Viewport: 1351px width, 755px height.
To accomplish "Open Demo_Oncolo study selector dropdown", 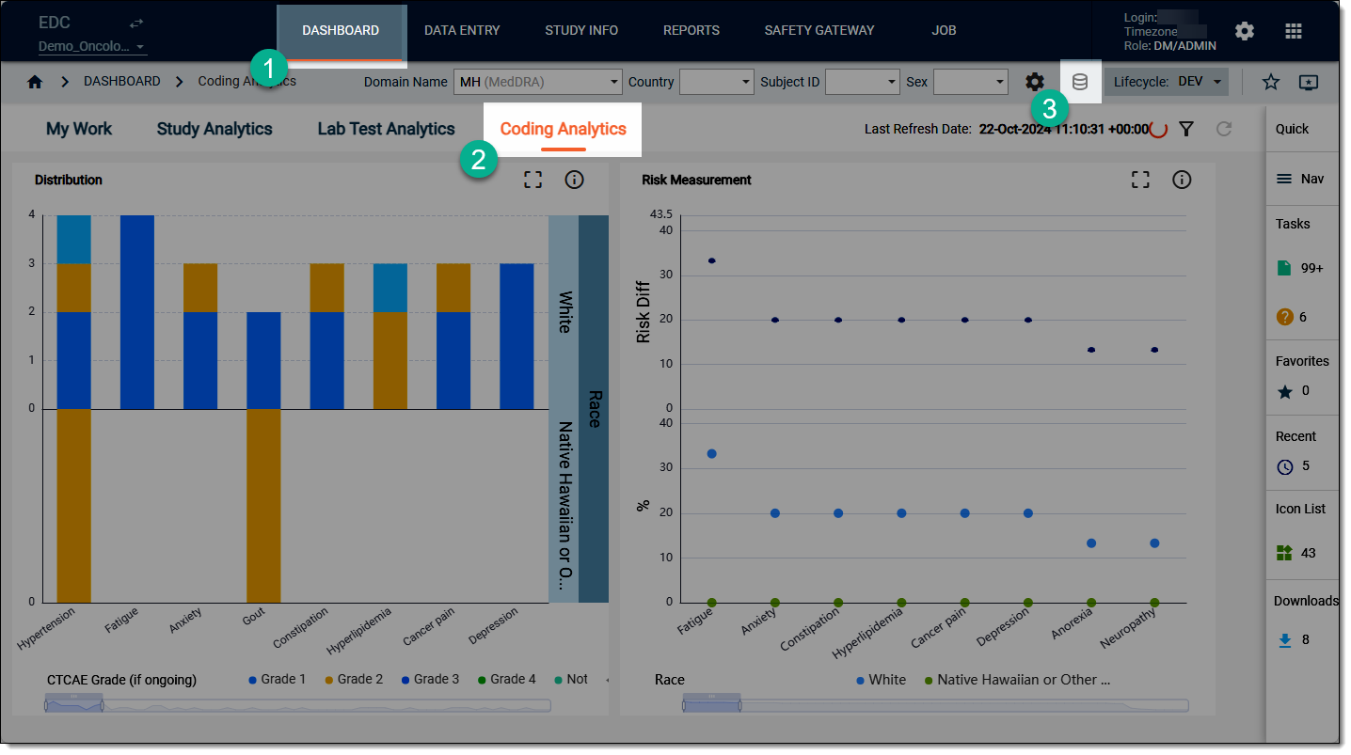I will pyautogui.click(x=92, y=47).
